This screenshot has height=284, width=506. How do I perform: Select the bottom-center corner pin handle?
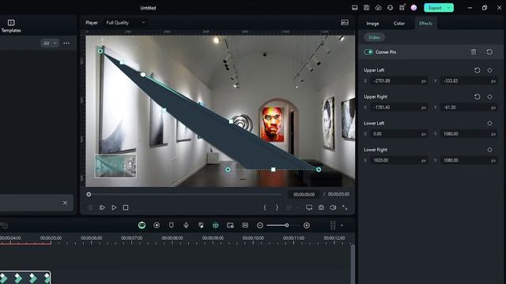tap(274, 170)
